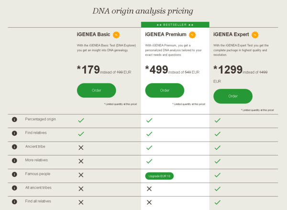Click the iGENEA Premium discount badge
This screenshot has height=210, width=287.
(192, 34)
